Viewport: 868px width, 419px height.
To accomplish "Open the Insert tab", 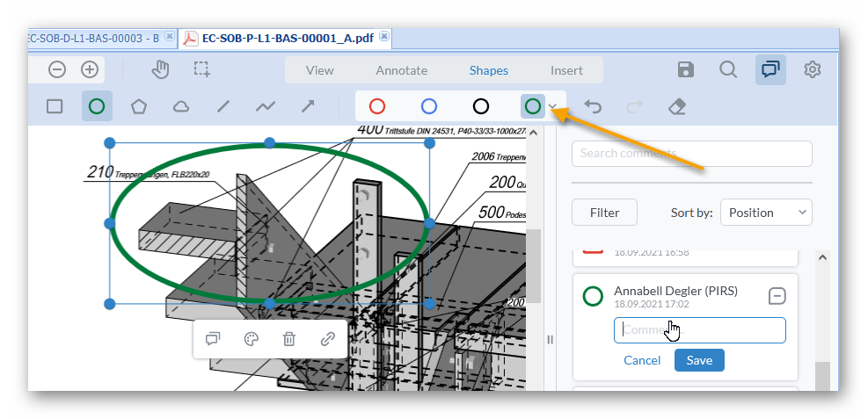I will (566, 70).
